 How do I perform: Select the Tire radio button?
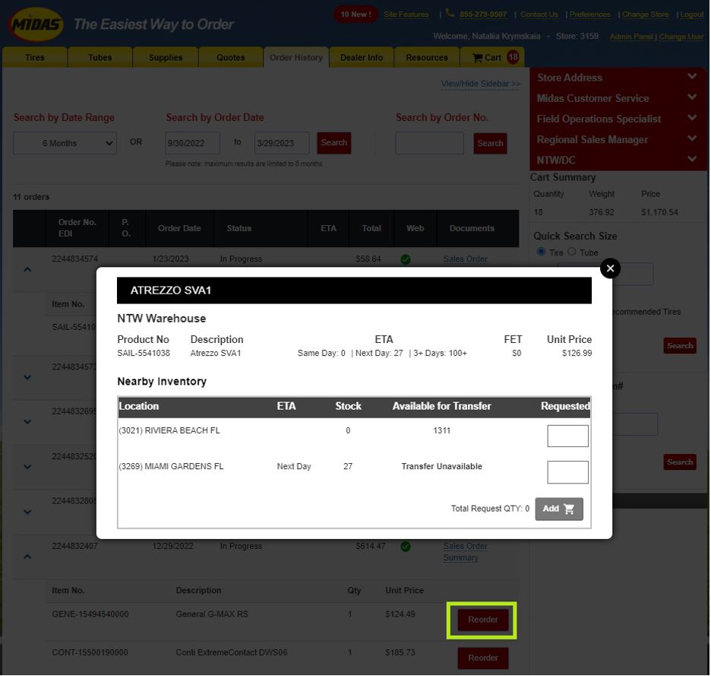(x=541, y=252)
